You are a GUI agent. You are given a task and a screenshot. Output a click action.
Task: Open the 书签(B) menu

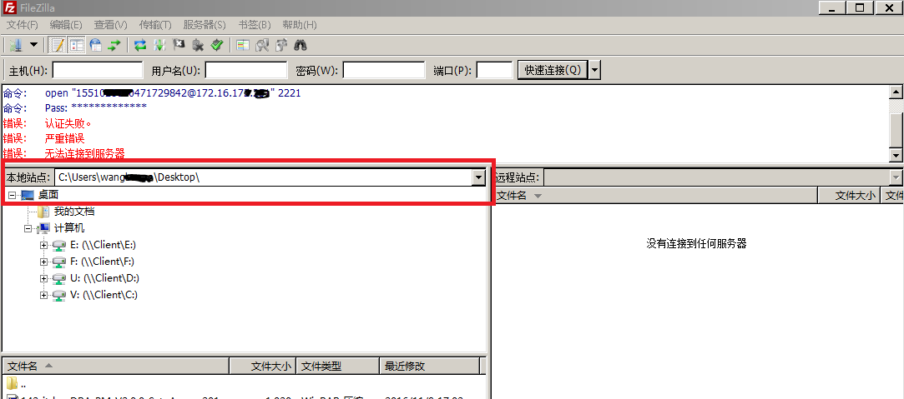[255, 25]
